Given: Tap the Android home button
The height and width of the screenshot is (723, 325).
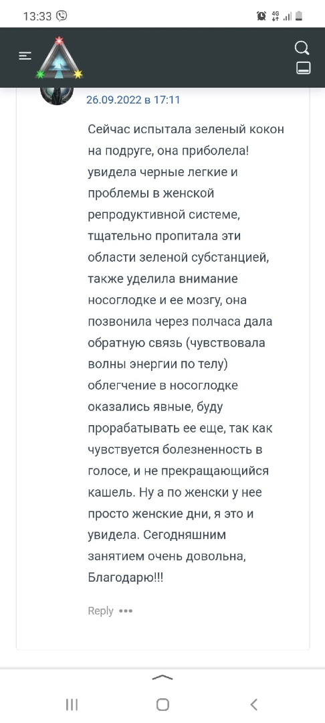Looking at the screenshot, I should tap(162, 704).
